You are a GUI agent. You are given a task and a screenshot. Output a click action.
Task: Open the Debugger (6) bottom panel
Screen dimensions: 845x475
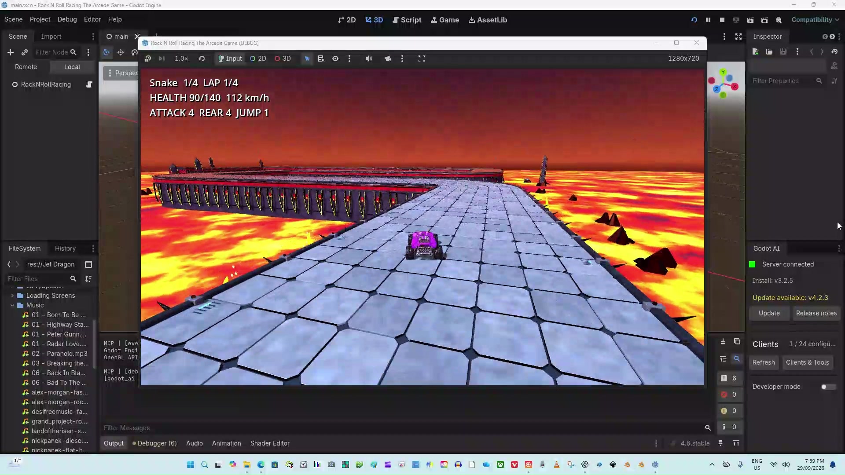[154, 443]
